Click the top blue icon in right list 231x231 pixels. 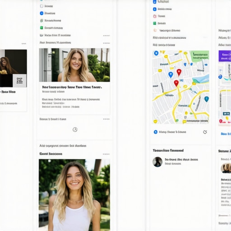click(x=155, y=2)
